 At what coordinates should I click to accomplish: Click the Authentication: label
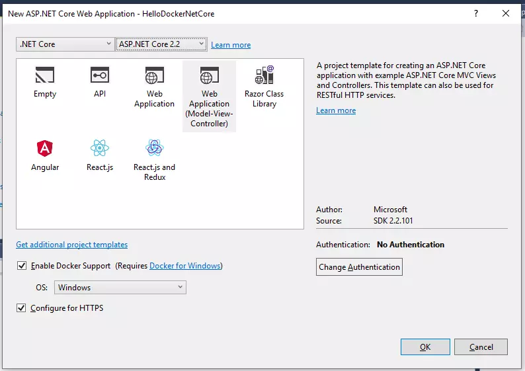(x=343, y=245)
